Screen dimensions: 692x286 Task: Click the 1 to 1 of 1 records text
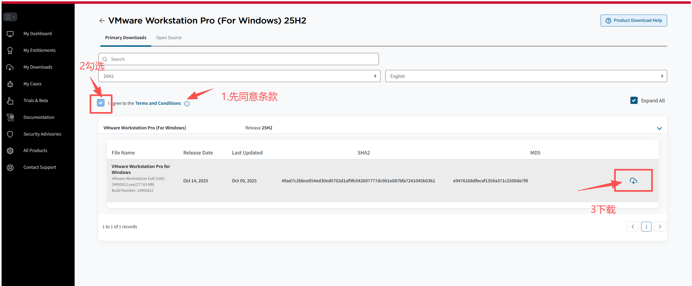[120, 227]
